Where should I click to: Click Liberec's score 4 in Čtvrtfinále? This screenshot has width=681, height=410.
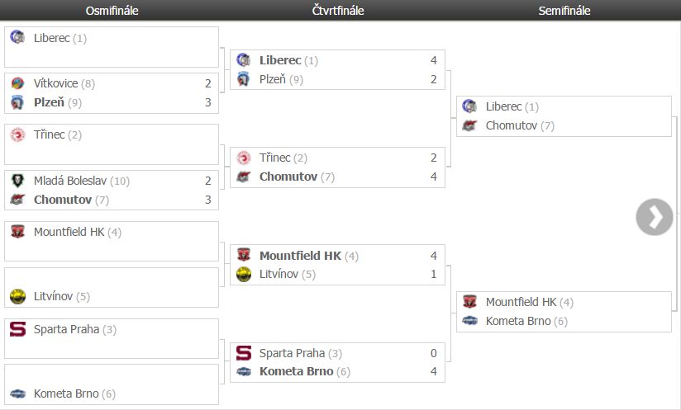[434, 60]
